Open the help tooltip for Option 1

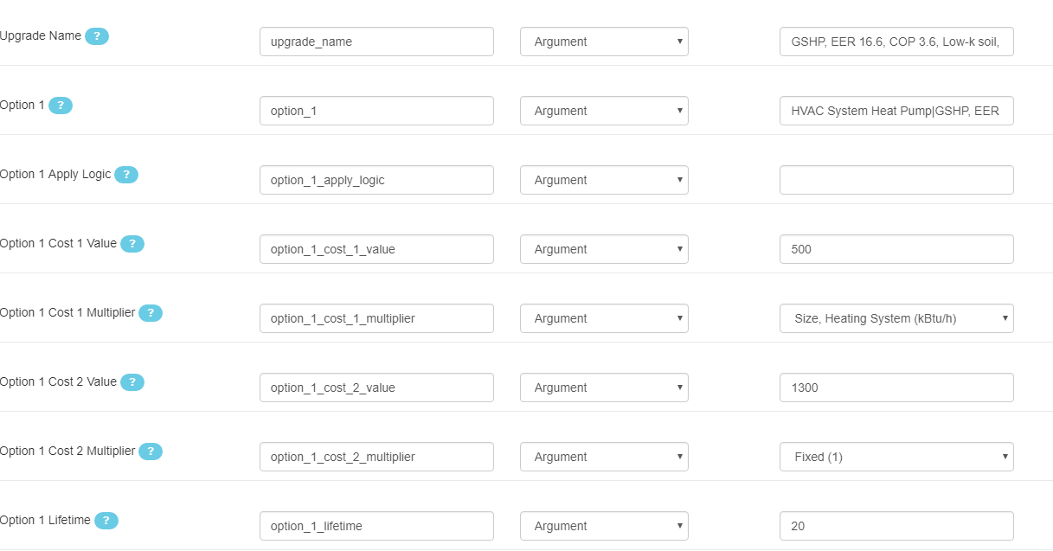pyautogui.click(x=61, y=106)
